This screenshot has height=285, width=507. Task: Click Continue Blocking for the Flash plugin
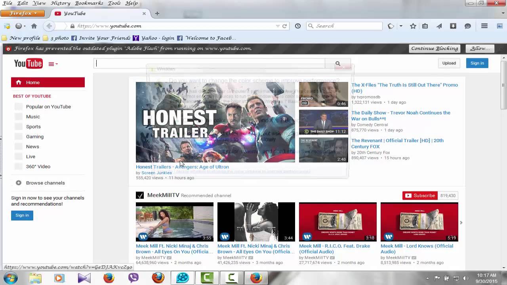pos(435,48)
